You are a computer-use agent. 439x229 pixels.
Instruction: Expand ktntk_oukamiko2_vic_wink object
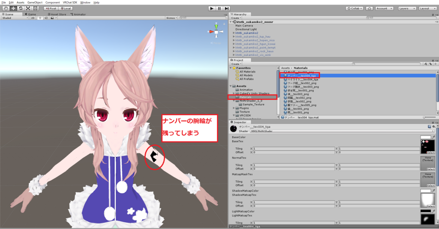(x=234, y=55)
